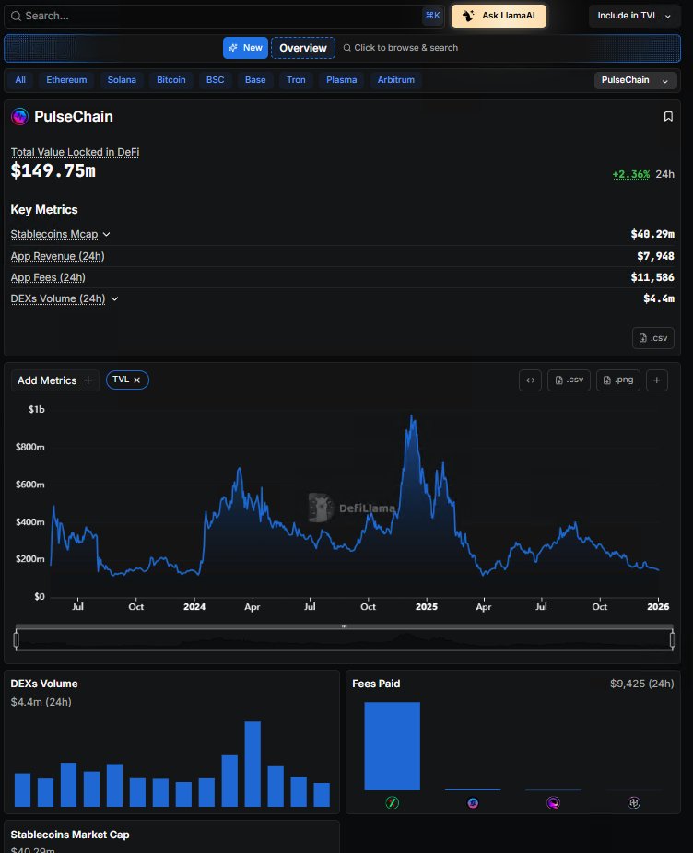Click the $4.4m DEX volume value in Key Metrics

659,298
